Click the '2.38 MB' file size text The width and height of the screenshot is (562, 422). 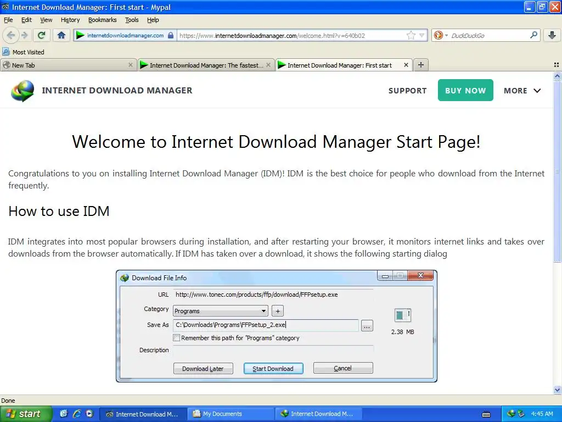(x=402, y=332)
